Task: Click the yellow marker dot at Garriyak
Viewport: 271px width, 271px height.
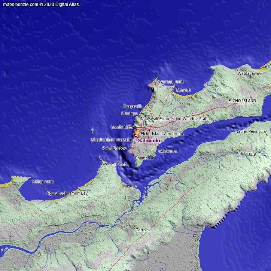Action: point(134,226)
